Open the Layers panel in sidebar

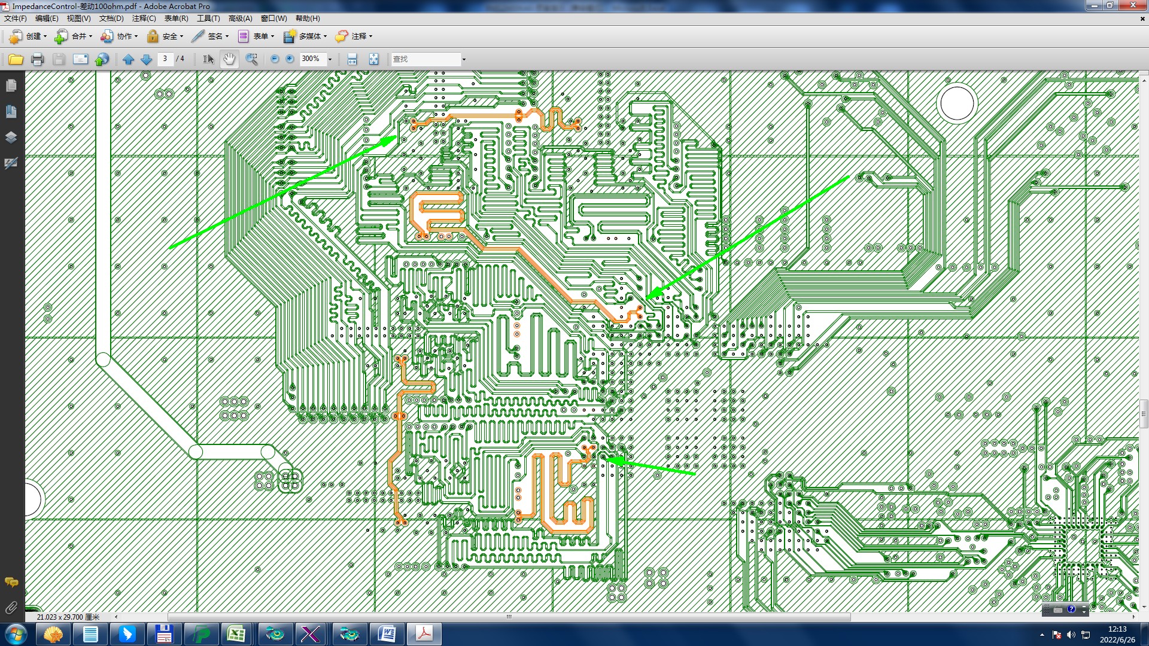tap(11, 137)
